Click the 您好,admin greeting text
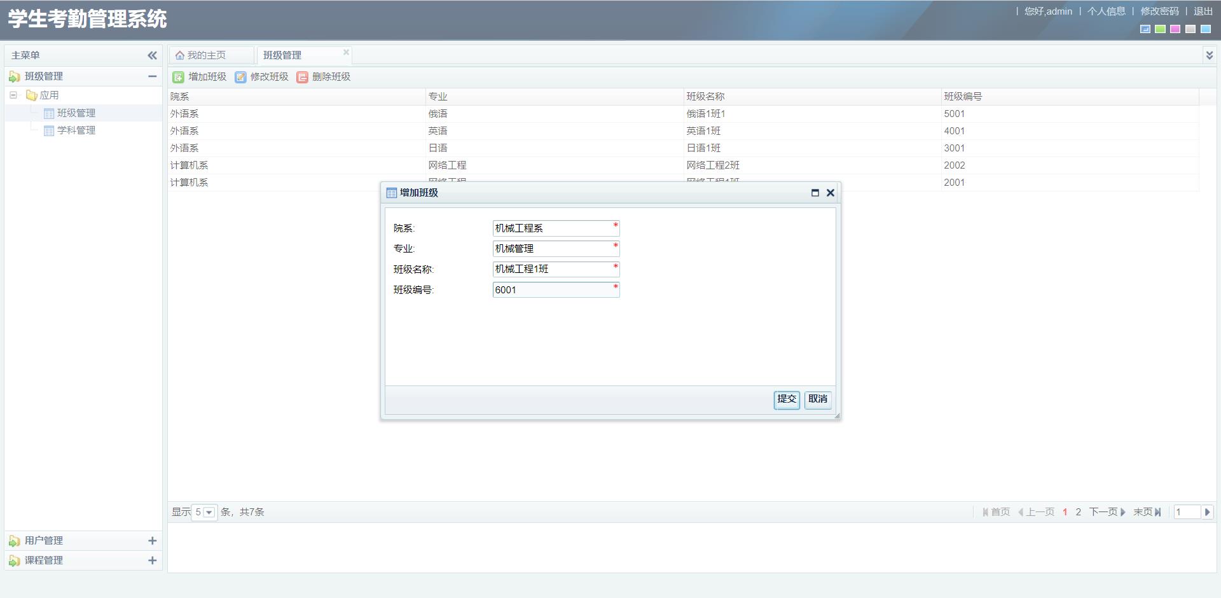 click(1048, 11)
